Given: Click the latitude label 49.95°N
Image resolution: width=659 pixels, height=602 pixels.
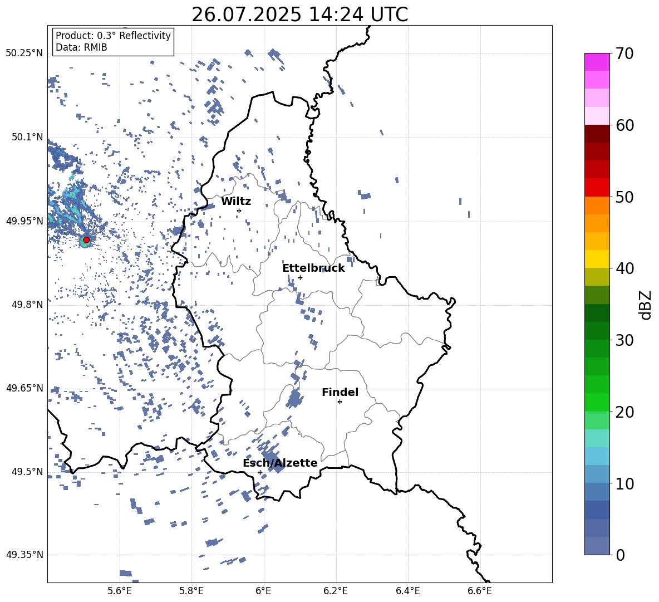Looking at the screenshot, I should pyautogui.click(x=24, y=221).
